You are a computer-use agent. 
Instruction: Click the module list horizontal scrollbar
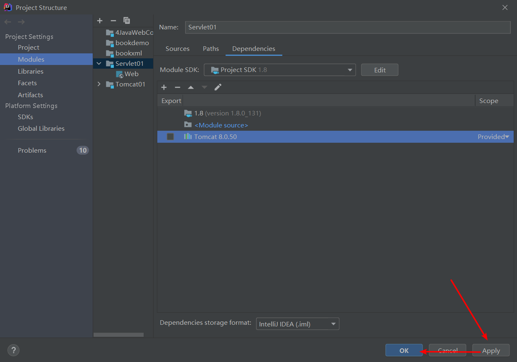(118, 335)
